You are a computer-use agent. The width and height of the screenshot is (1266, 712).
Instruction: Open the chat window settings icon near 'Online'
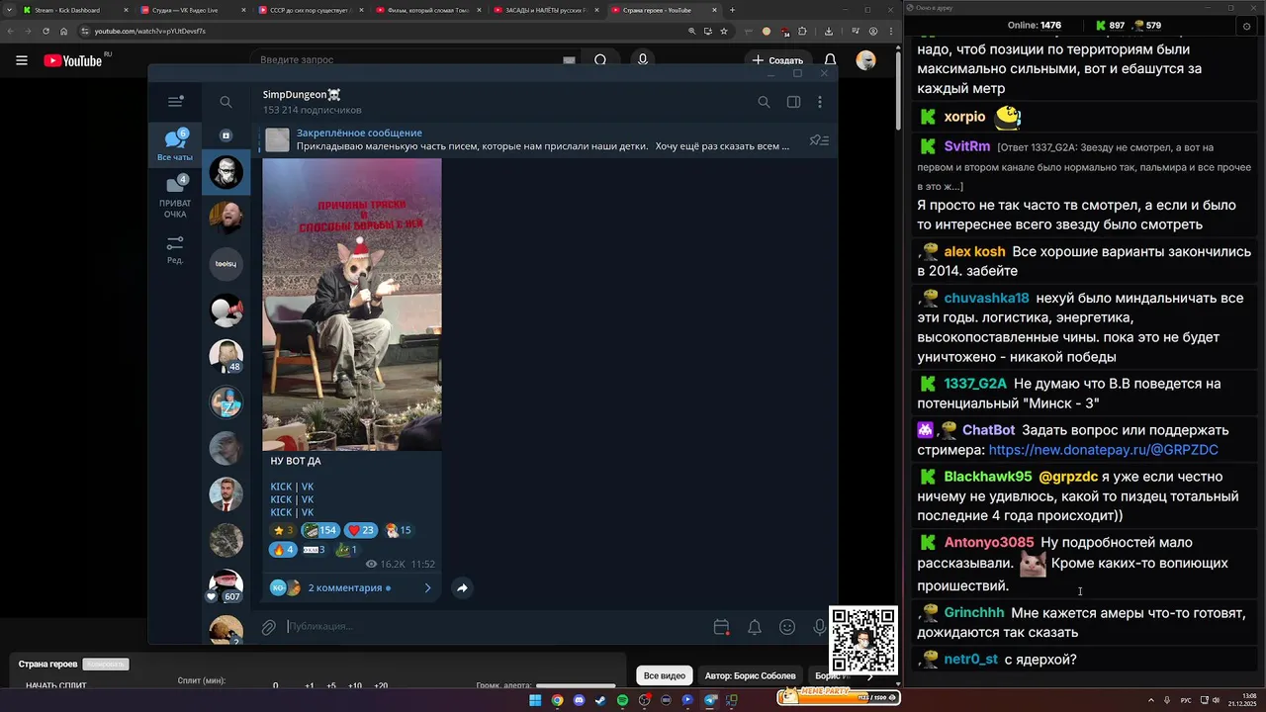click(x=1246, y=26)
